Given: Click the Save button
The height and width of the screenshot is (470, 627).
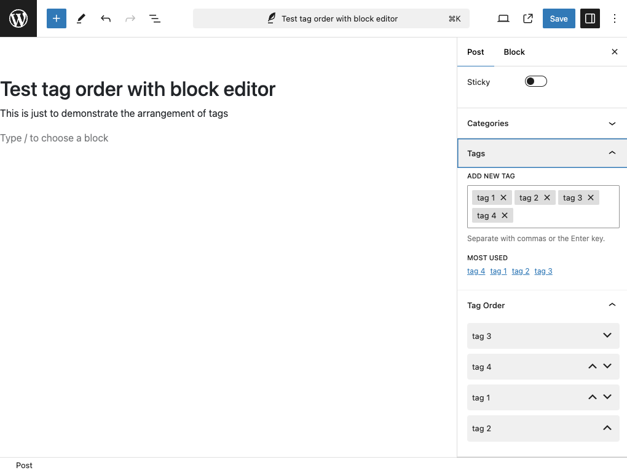Looking at the screenshot, I should tap(558, 18).
